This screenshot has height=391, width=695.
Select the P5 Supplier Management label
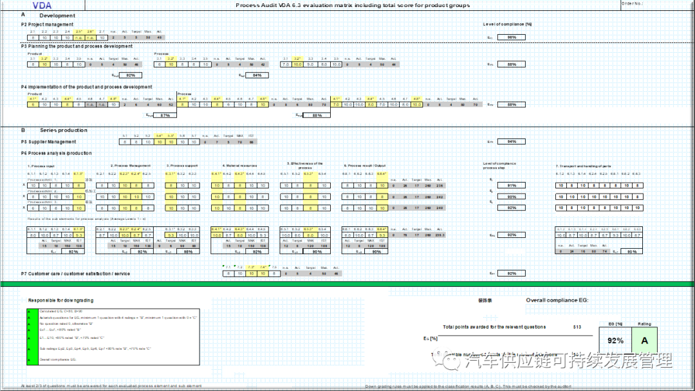[48, 141]
